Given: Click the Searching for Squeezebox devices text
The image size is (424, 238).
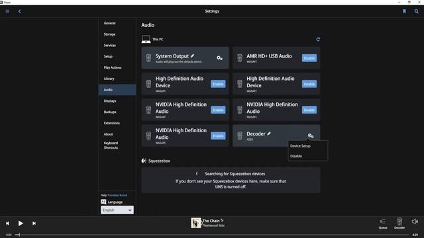Looking at the screenshot, I should tap(235, 174).
